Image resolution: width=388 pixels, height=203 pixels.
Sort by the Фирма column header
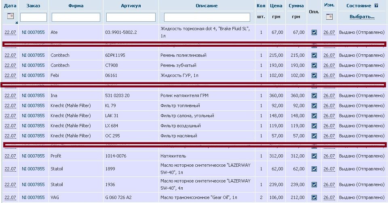click(x=76, y=6)
